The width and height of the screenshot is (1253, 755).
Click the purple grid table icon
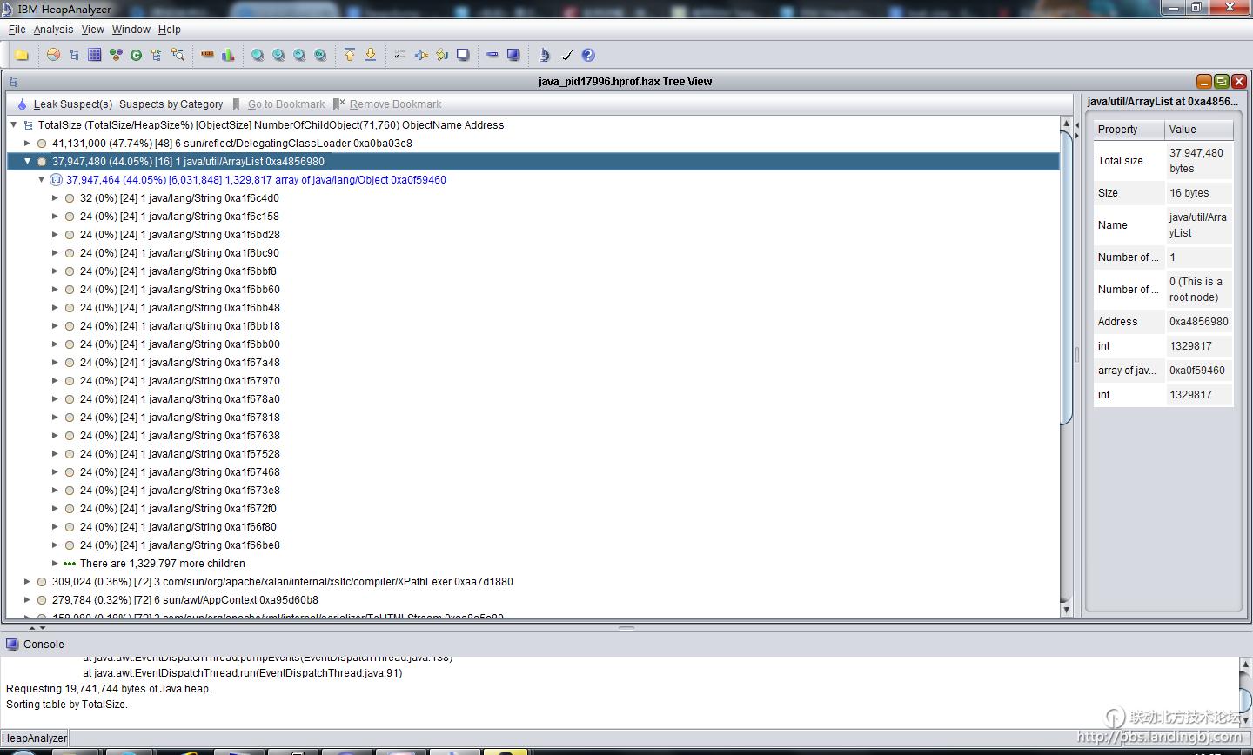point(95,55)
